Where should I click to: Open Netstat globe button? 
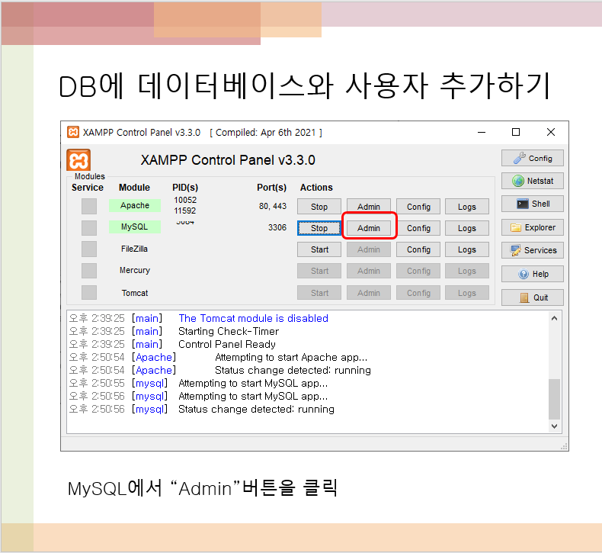pyautogui.click(x=532, y=181)
